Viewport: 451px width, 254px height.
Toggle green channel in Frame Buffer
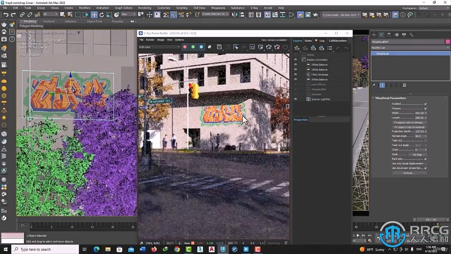pyautogui.click(x=193, y=47)
